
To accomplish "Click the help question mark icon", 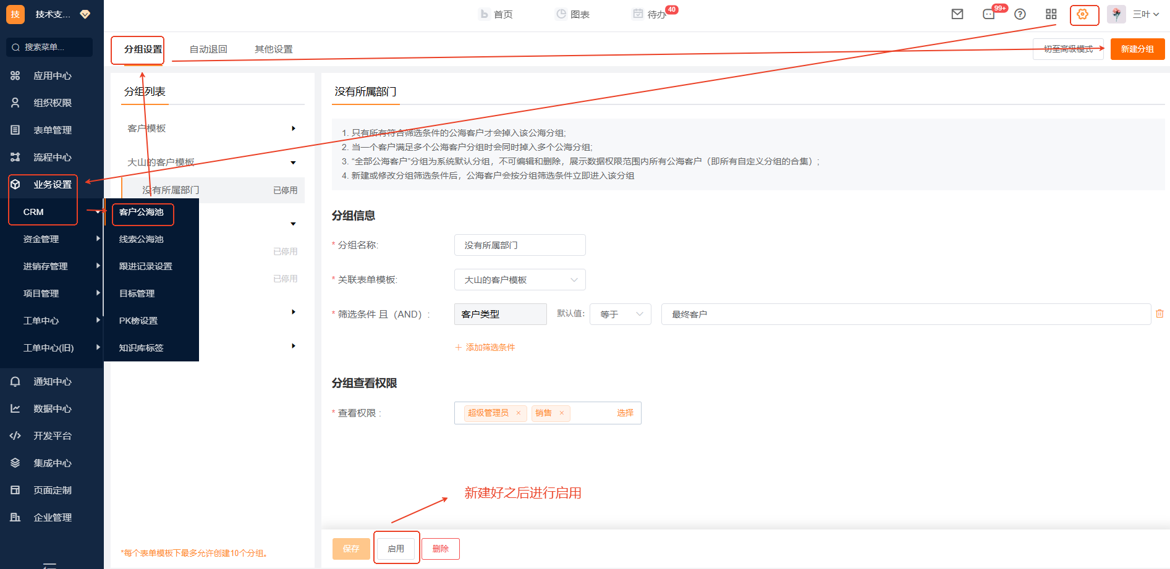I will click(x=1020, y=14).
